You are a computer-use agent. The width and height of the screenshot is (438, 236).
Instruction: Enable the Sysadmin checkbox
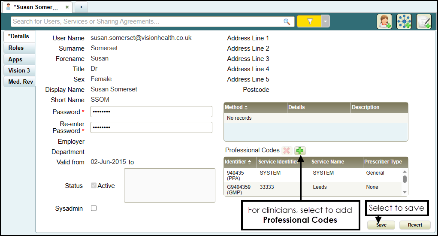tap(94, 208)
